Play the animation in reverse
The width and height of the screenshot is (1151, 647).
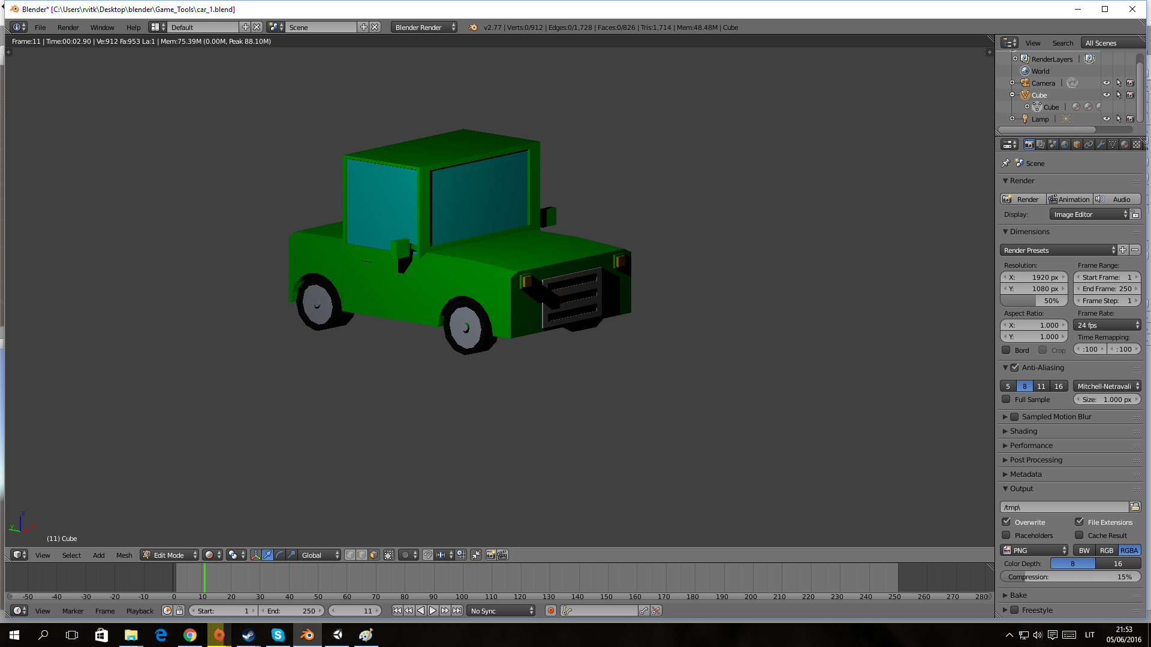coord(421,610)
